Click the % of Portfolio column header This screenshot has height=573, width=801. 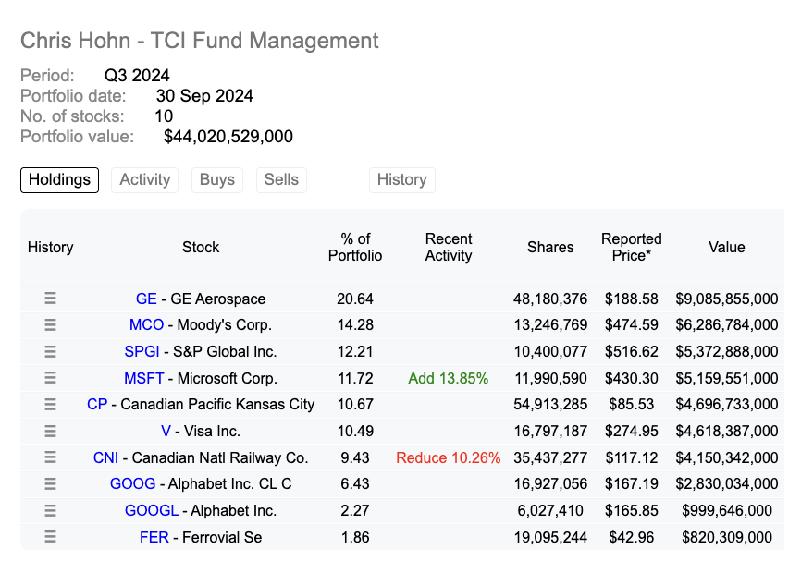[x=355, y=247]
